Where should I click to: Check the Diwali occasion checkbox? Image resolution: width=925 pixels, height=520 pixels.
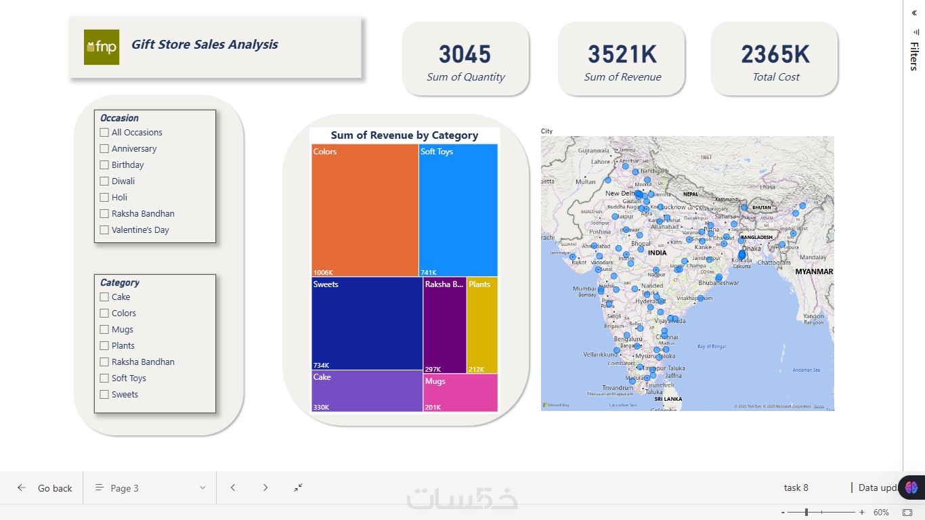point(104,181)
